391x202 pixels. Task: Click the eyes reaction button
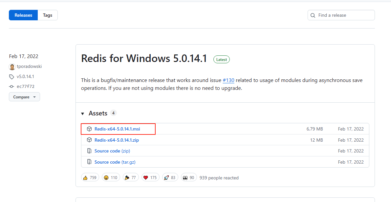(188, 178)
